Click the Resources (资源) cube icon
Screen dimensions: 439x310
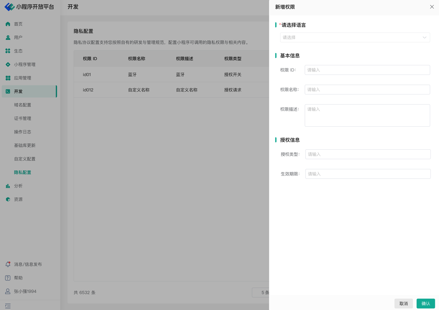8,199
